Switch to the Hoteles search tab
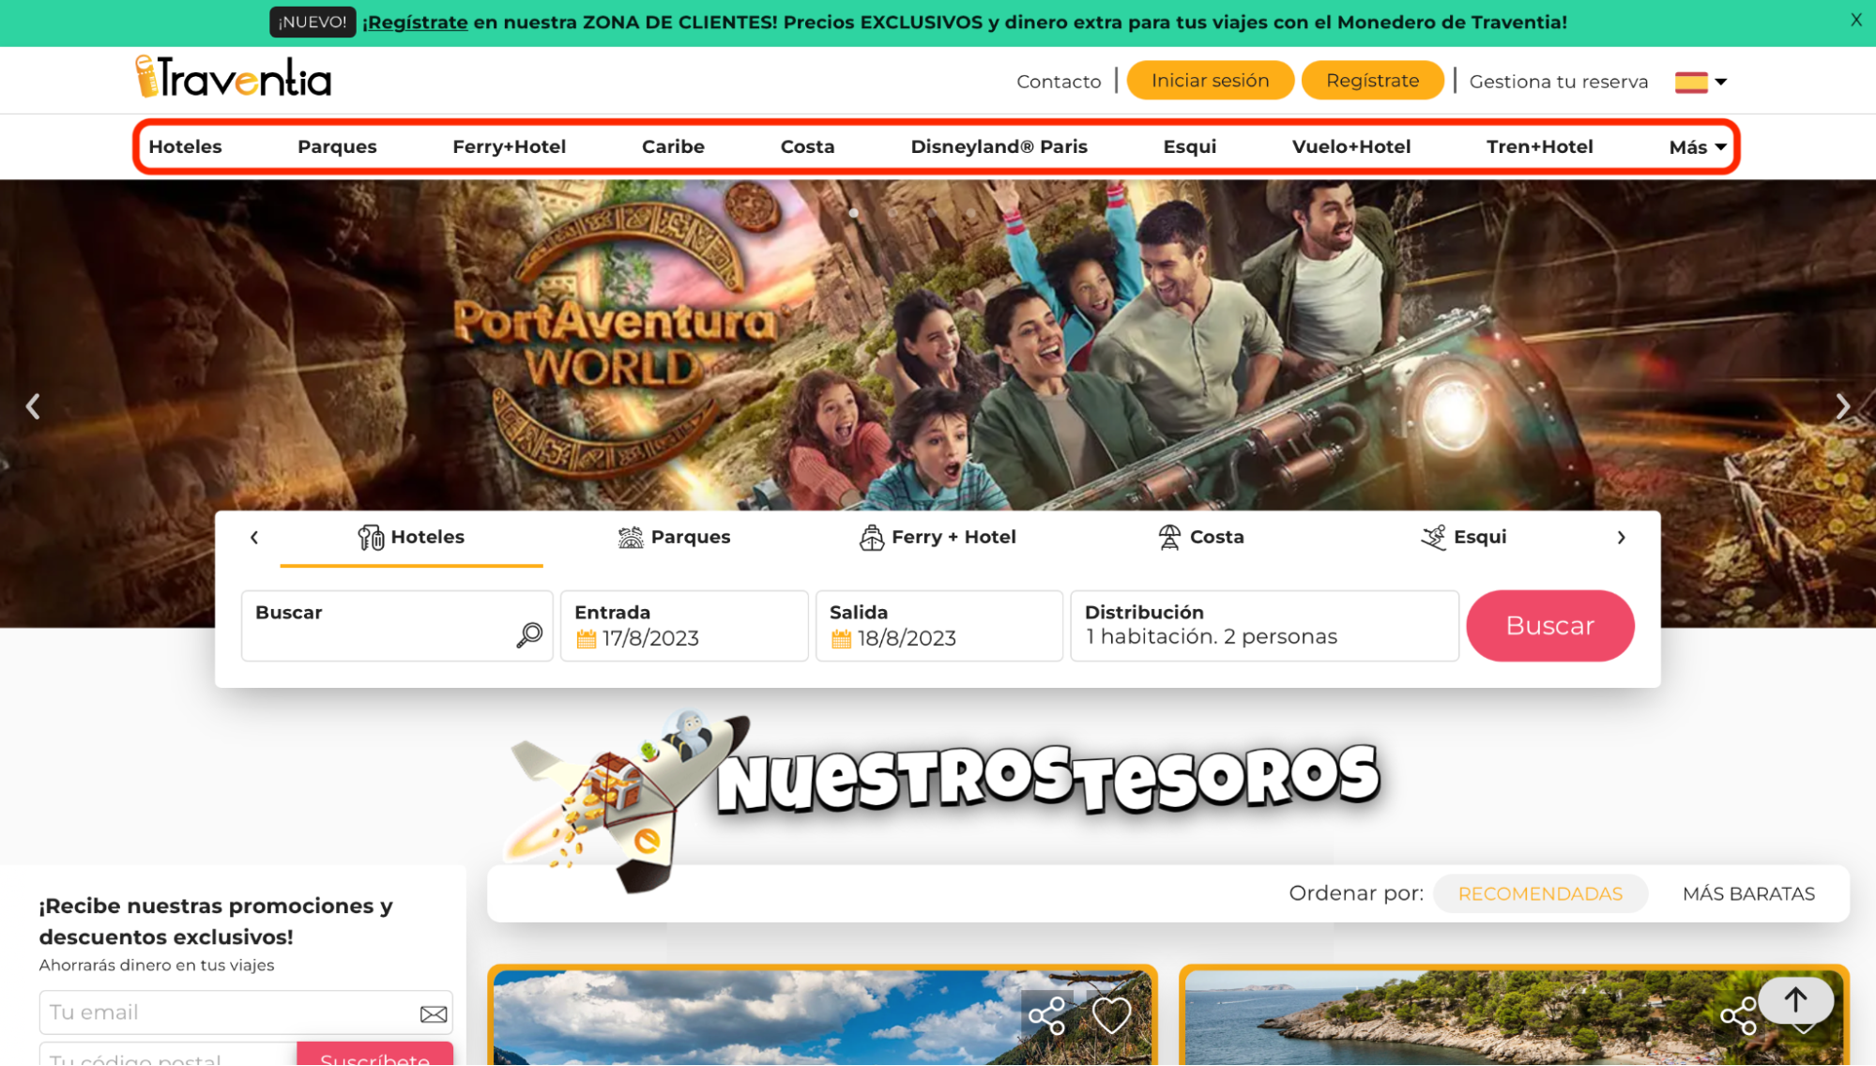 click(411, 538)
